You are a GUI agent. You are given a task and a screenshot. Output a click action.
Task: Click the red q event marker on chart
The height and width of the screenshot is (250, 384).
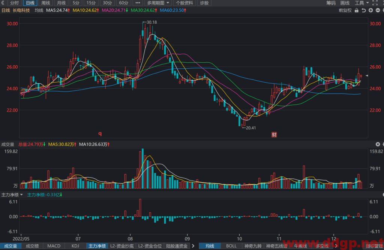100,134
